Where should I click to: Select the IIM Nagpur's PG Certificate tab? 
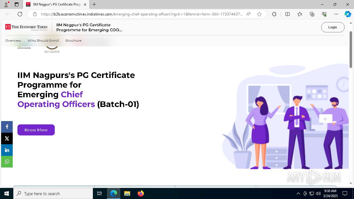coord(56,4)
